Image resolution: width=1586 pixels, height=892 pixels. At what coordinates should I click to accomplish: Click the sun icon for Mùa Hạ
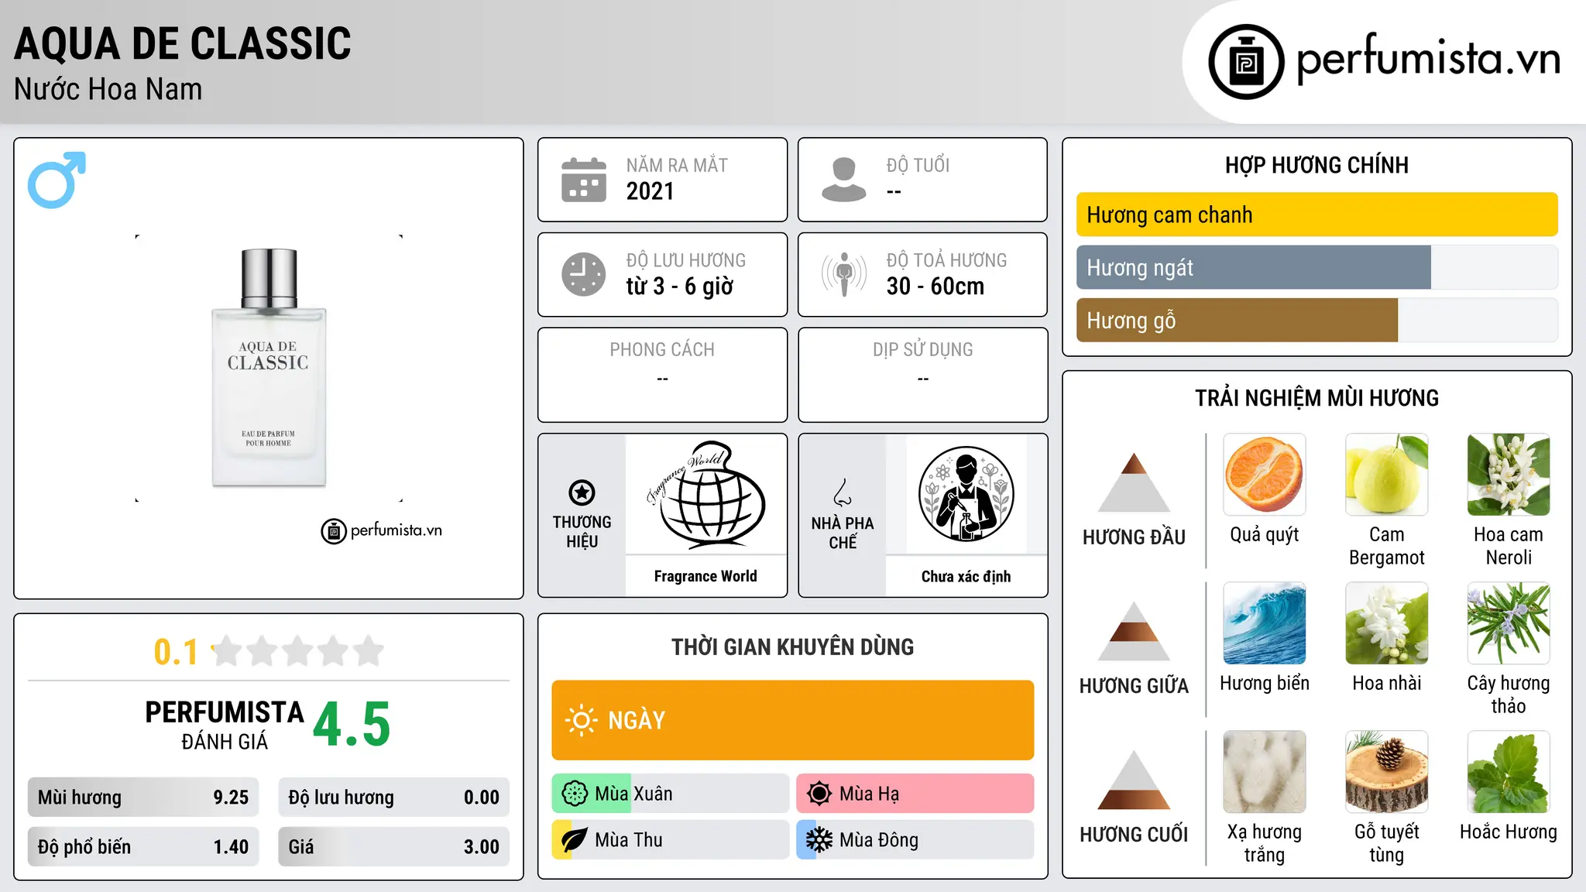point(819,794)
